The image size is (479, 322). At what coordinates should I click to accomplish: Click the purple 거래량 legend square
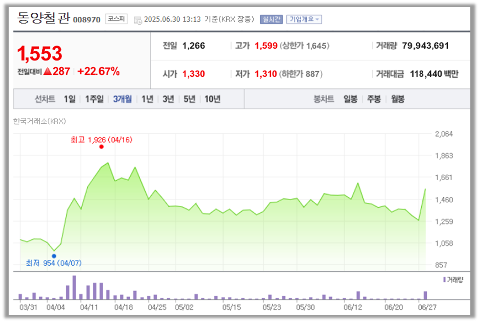pyautogui.click(x=444, y=280)
